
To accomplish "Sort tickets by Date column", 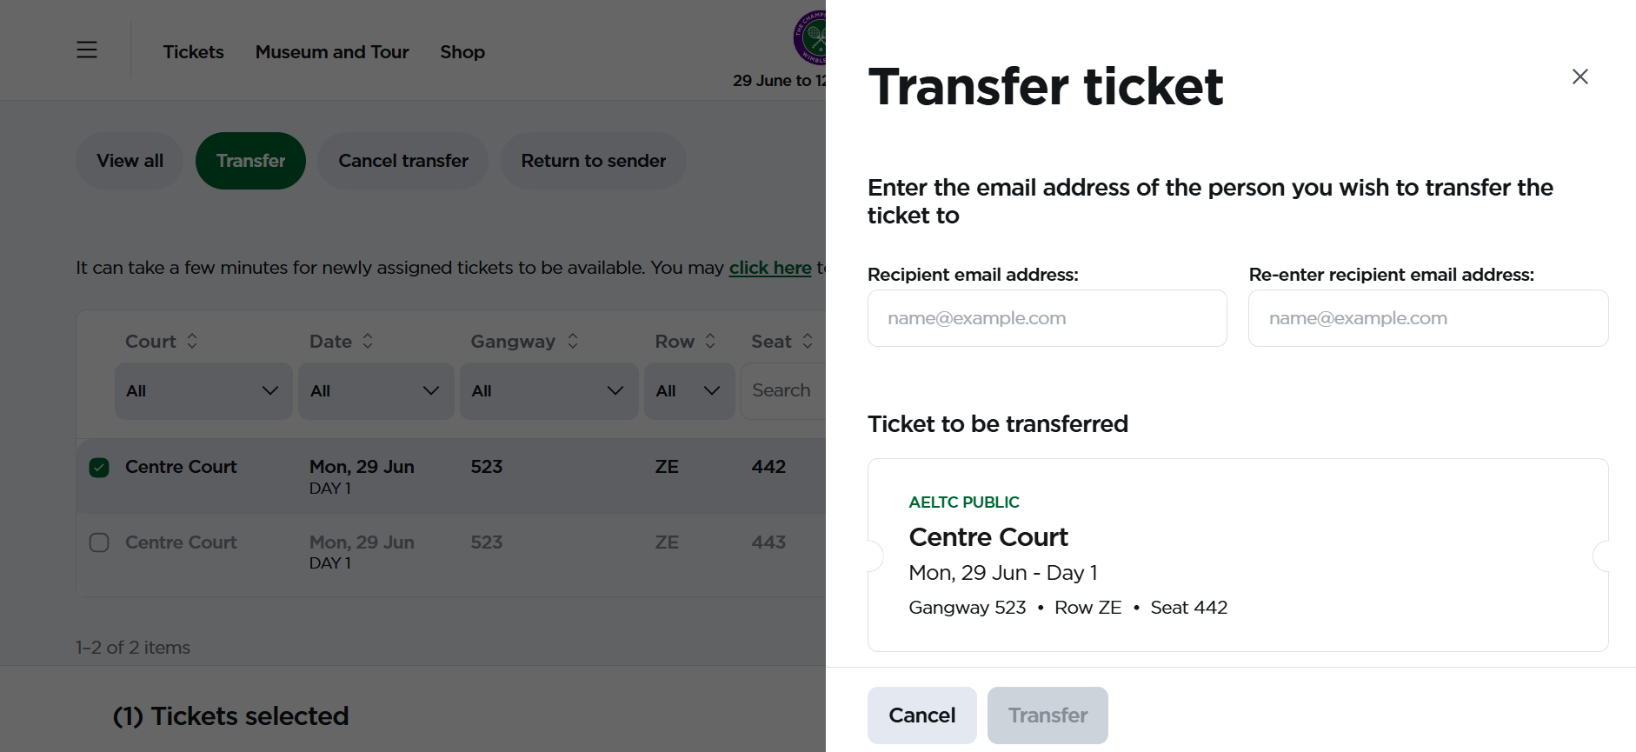I will pyautogui.click(x=342, y=342).
